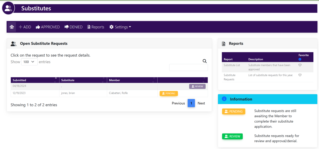Favorite the Substitute Requests report heart
The width and height of the screenshot is (319, 149).
[300, 75]
